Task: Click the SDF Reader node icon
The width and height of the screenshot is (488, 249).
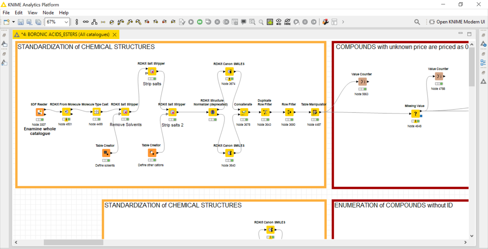Action: click(39, 112)
